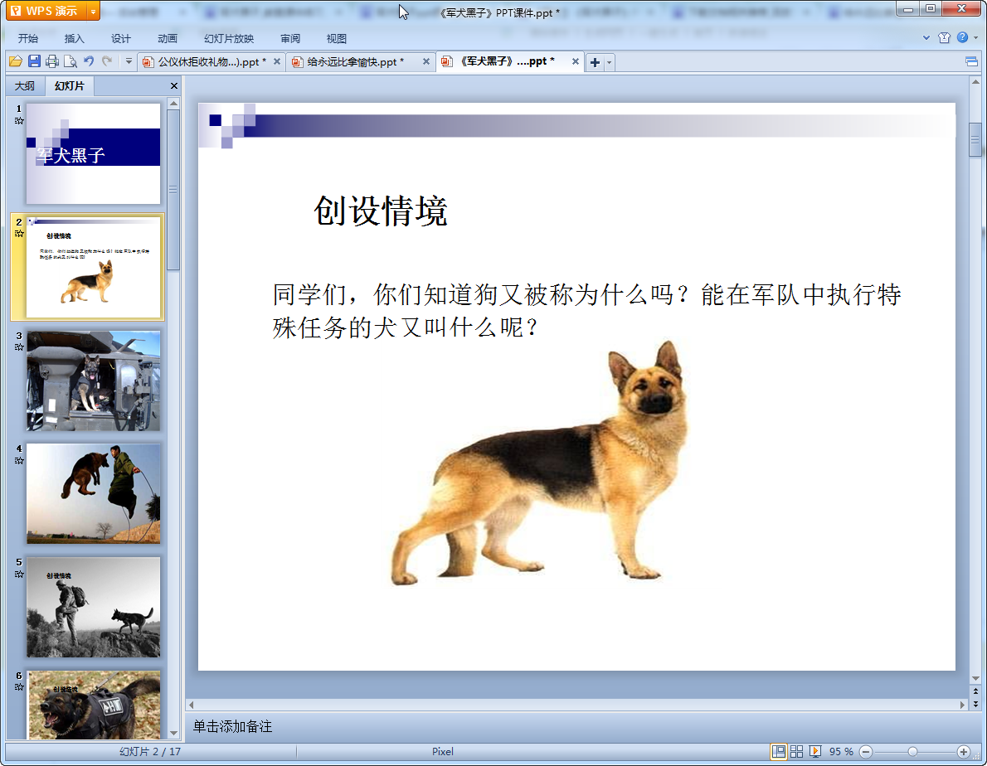Select the German shepherd picture on slide
This screenshot has height=766, width=987.
pyautogui.click(x=540, y=463)
